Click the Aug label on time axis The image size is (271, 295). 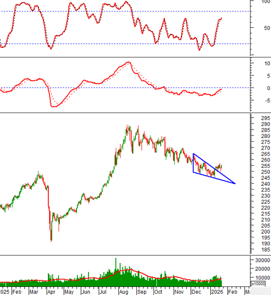(x=124, y=291)
